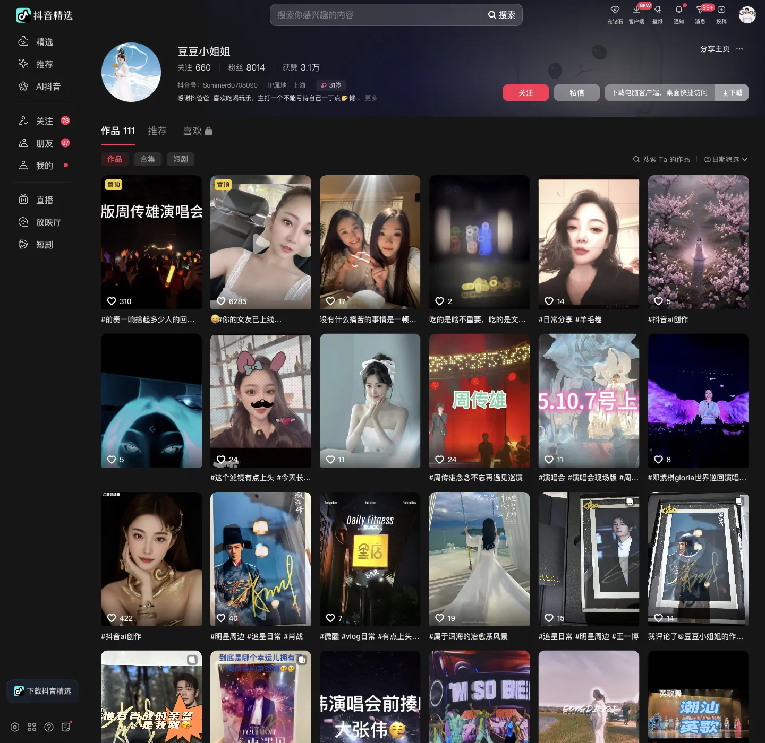Open 放映厅 in the sidebar

40,222
